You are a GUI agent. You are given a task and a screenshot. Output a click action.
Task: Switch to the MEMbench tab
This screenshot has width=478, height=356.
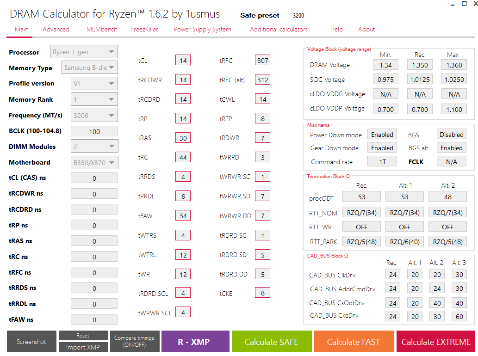[x=102, y=29]
